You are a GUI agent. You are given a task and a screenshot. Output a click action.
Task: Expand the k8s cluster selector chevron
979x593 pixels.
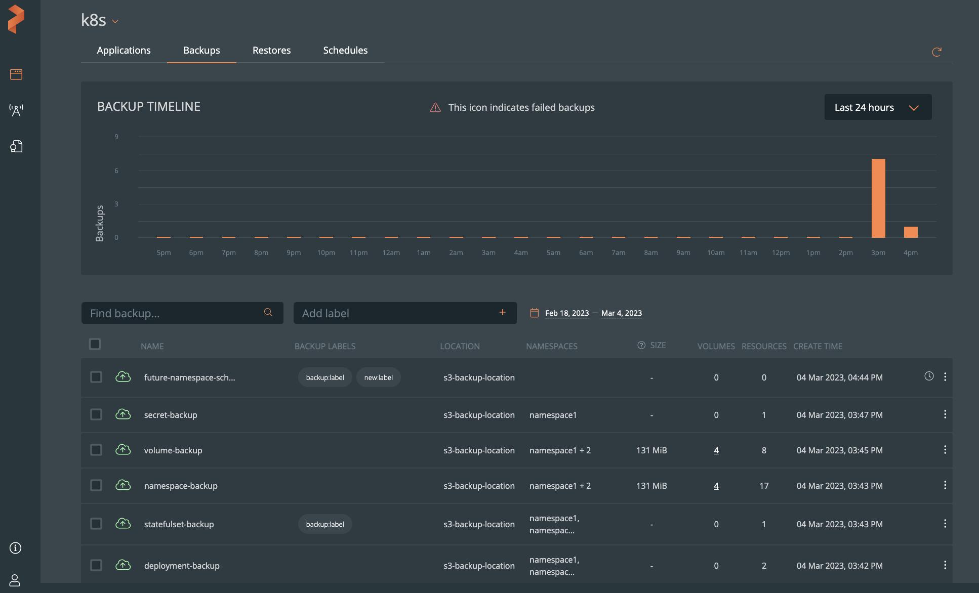[115, 21]
